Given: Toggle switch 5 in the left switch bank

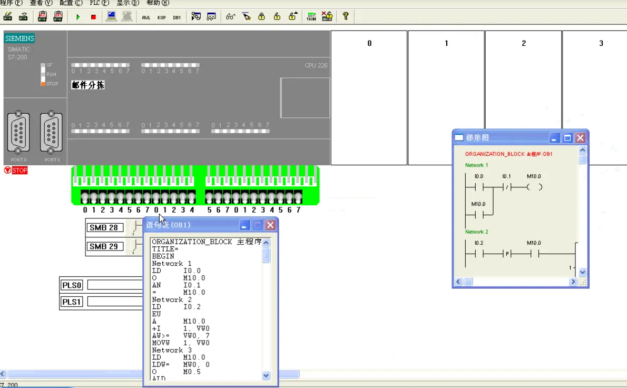Looking at the screenshot, I should 129,197.
